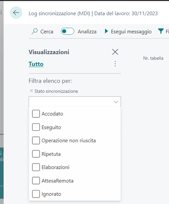Click the Stato sincronizzazione filter input field
The height and width of the screenshot is (204, 169).
coord(75,102)
